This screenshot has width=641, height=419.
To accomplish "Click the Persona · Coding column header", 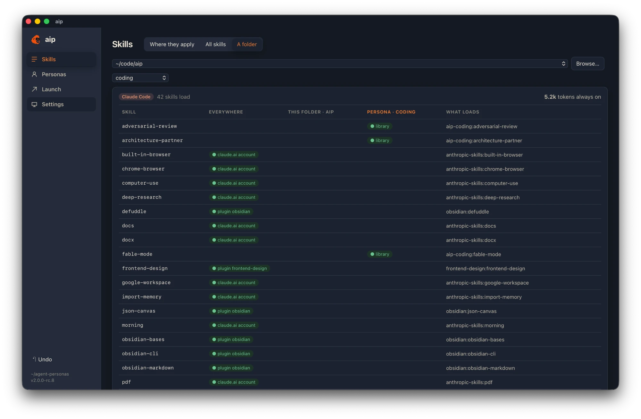I will [391, 112].
